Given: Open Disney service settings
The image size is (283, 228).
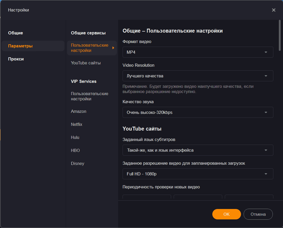Looking at the screenshot, I should point(77,164).
